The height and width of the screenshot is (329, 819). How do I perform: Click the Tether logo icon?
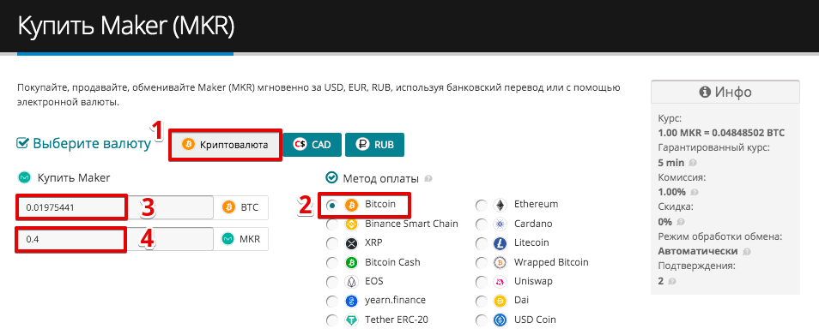coord(351,320)
